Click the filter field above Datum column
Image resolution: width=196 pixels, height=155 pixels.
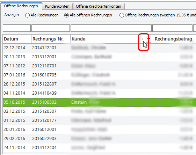[x=17, y=28]
